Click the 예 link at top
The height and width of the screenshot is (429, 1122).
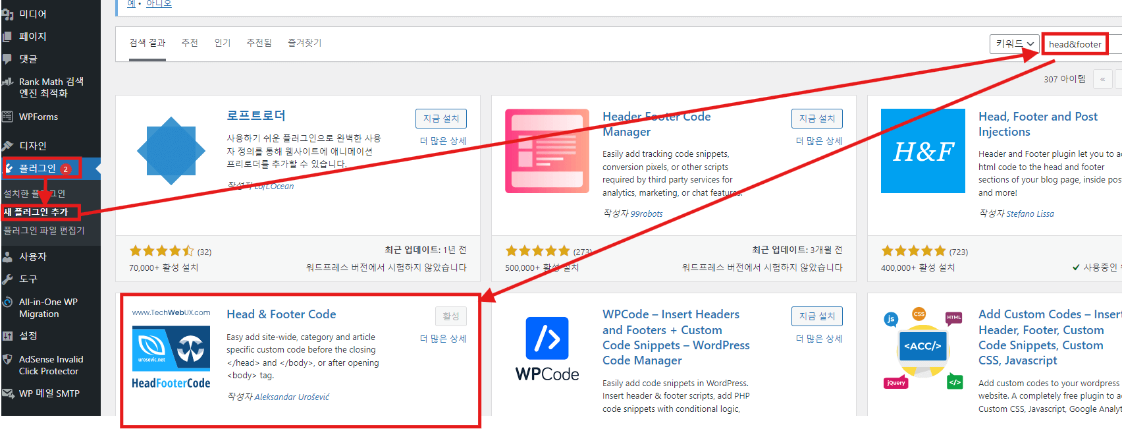click(131, 3)
